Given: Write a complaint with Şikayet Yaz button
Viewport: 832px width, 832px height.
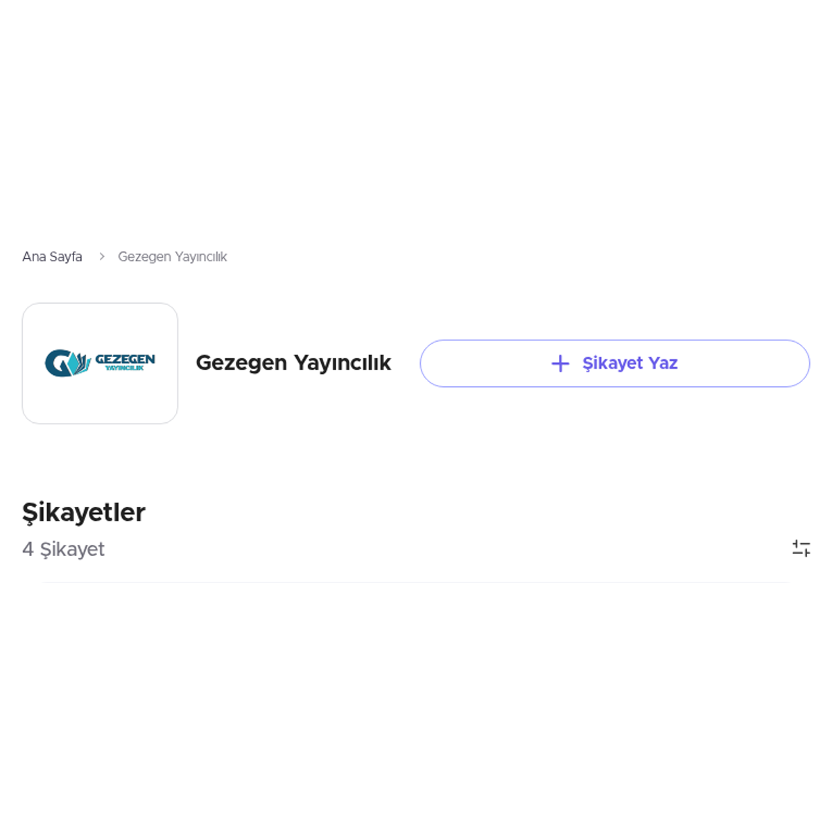Looking at the screenshot, I should (615, 363).
